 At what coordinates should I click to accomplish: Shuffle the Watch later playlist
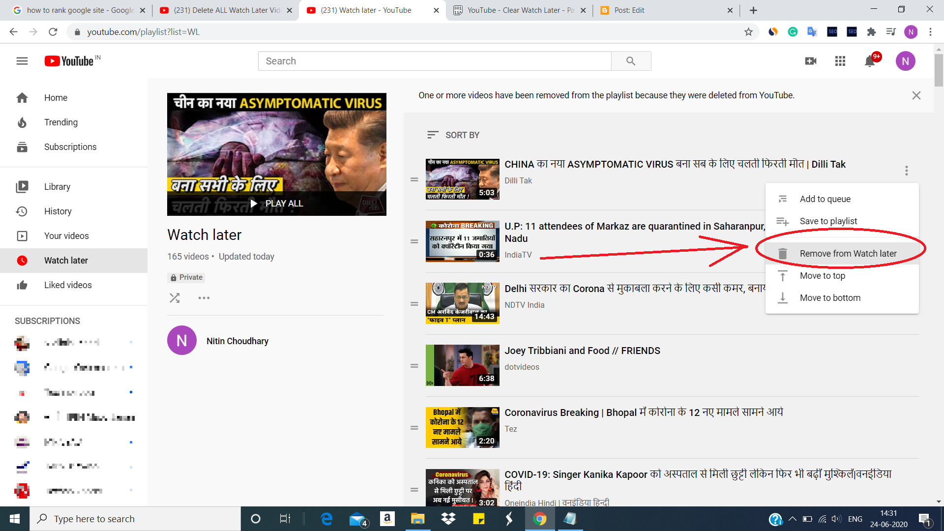click(175, 298)
